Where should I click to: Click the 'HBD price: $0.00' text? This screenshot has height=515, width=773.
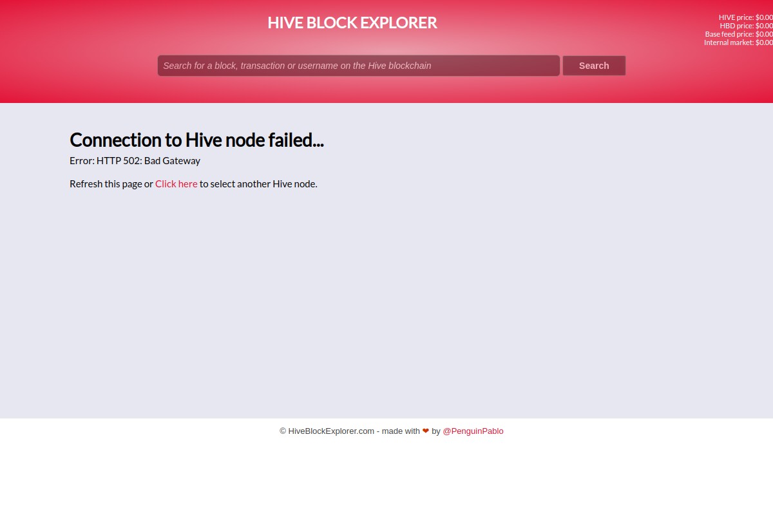click(747, 26)
